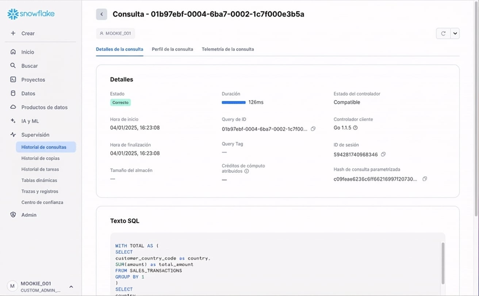
Task: Open the Buscar label
Action: click(30, 66)
